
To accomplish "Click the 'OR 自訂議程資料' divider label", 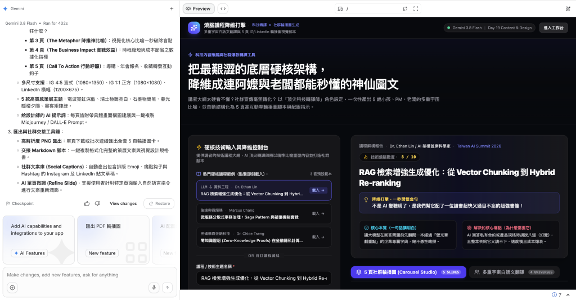I will tap(264, 256).
